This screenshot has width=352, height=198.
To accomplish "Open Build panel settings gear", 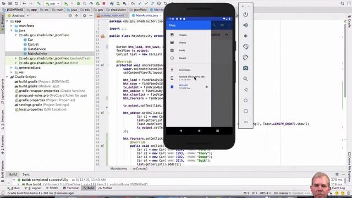I will point(337,174).
